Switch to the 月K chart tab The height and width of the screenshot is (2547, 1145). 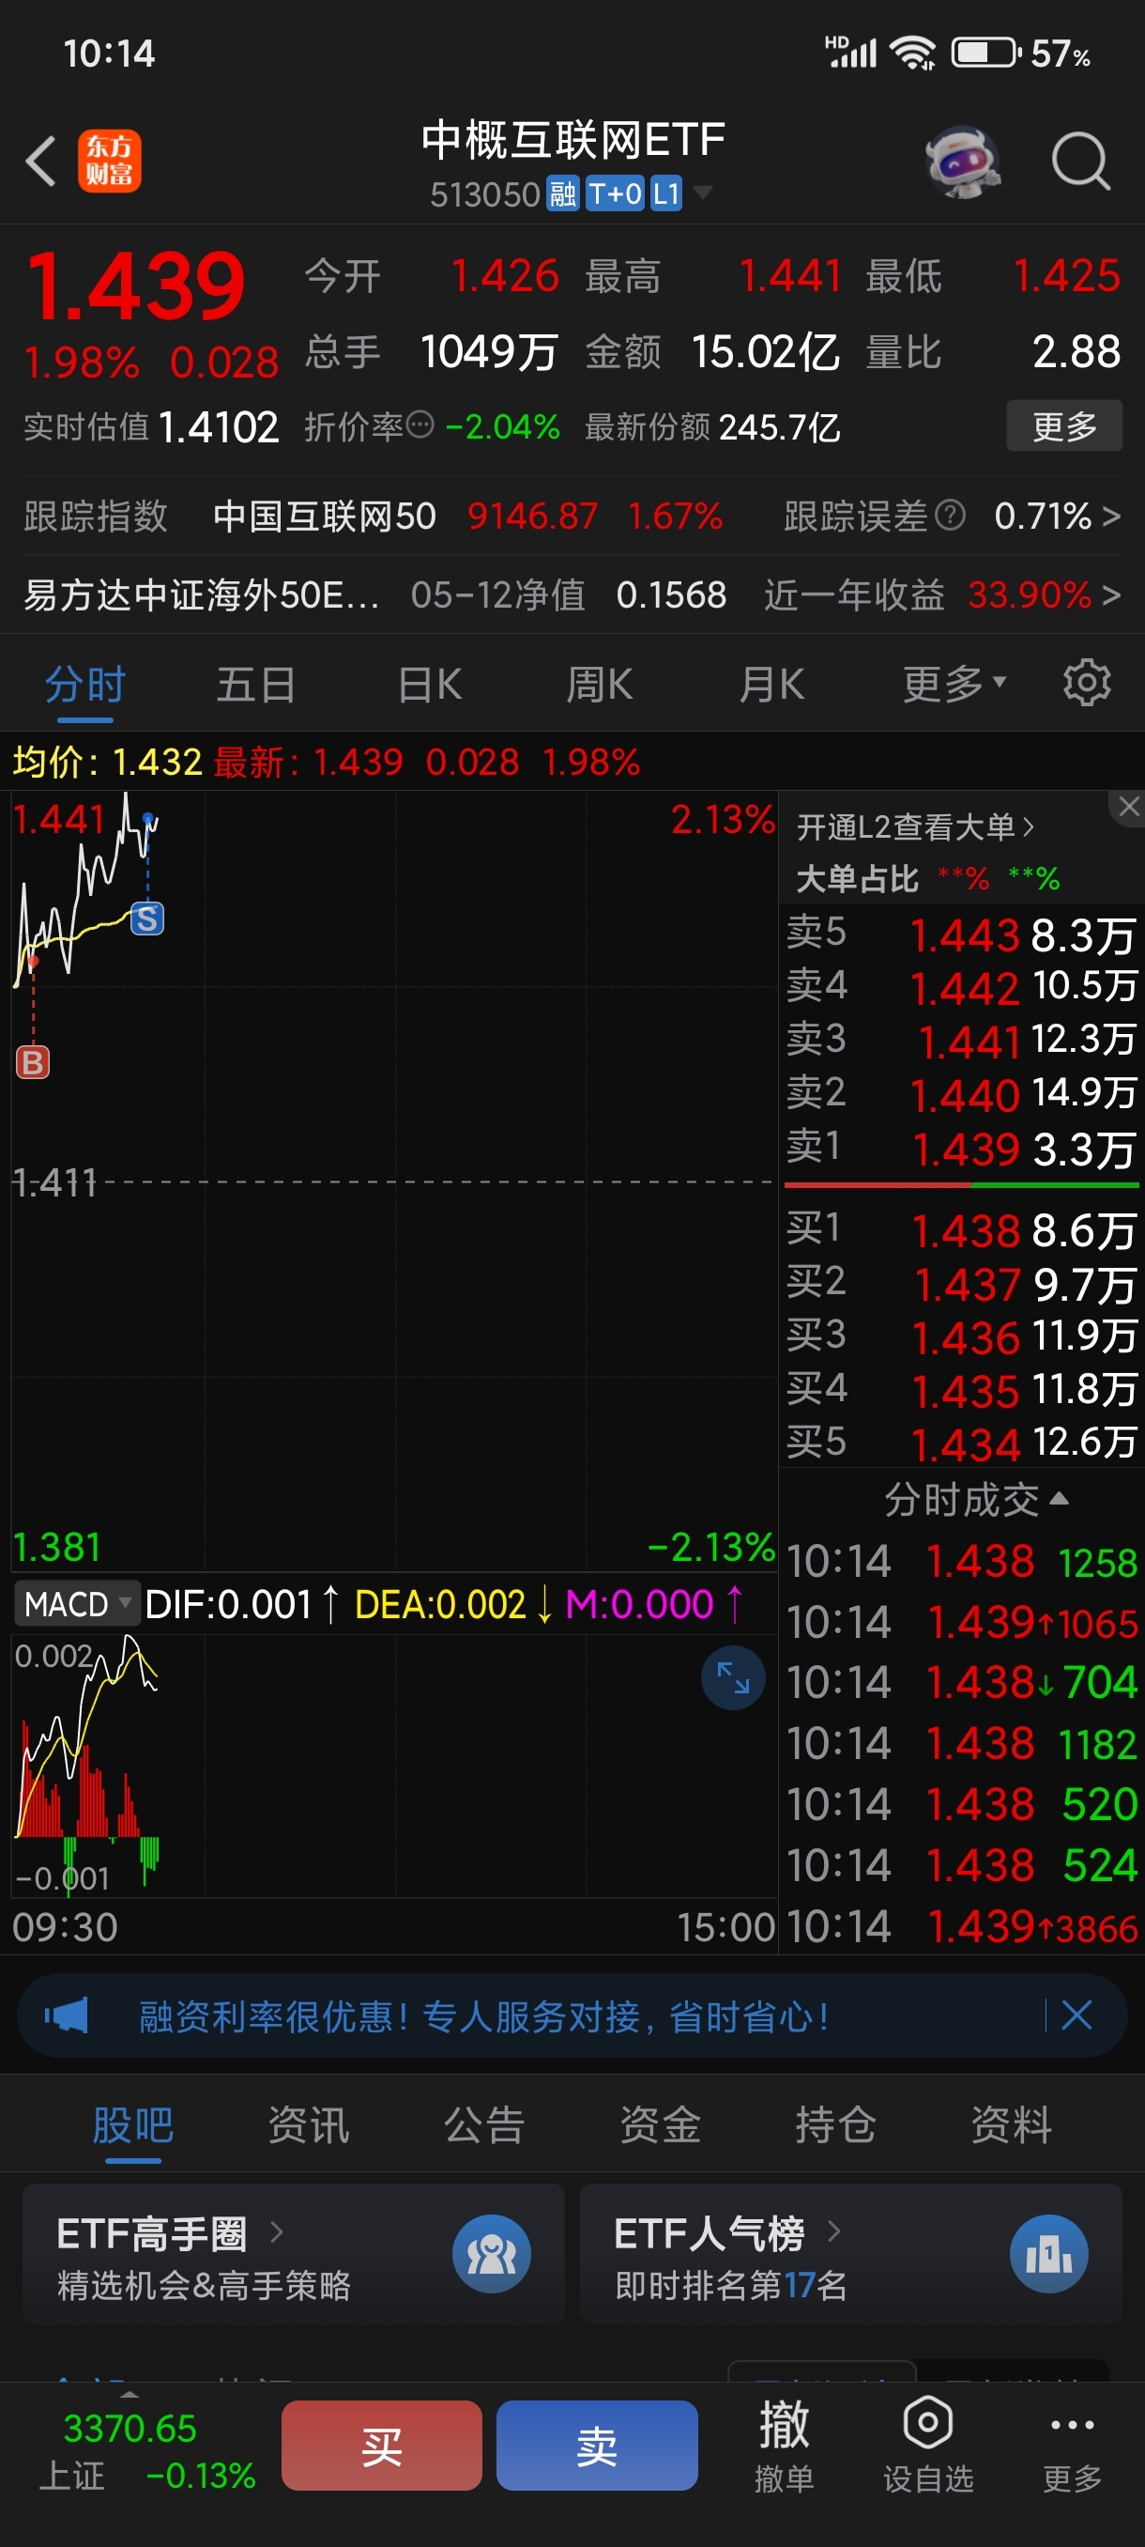click(x=771, y=683)
